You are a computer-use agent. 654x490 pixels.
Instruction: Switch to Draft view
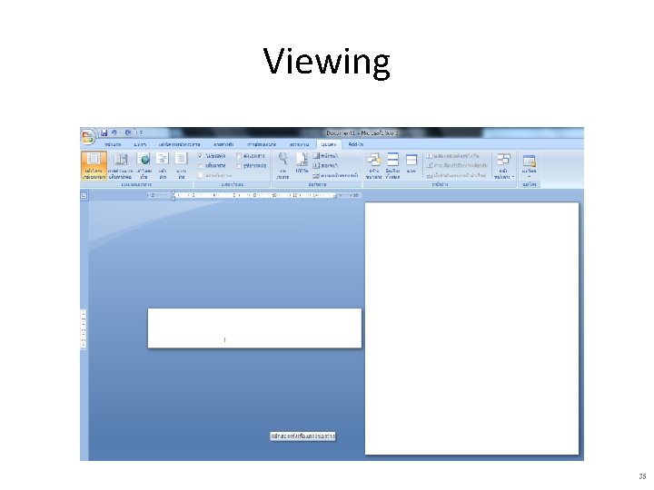pyautogui.click(x=181, y=165)
